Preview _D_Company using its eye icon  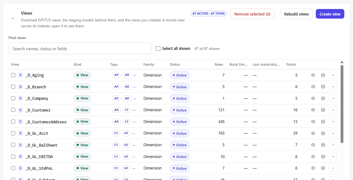point(313,98)
